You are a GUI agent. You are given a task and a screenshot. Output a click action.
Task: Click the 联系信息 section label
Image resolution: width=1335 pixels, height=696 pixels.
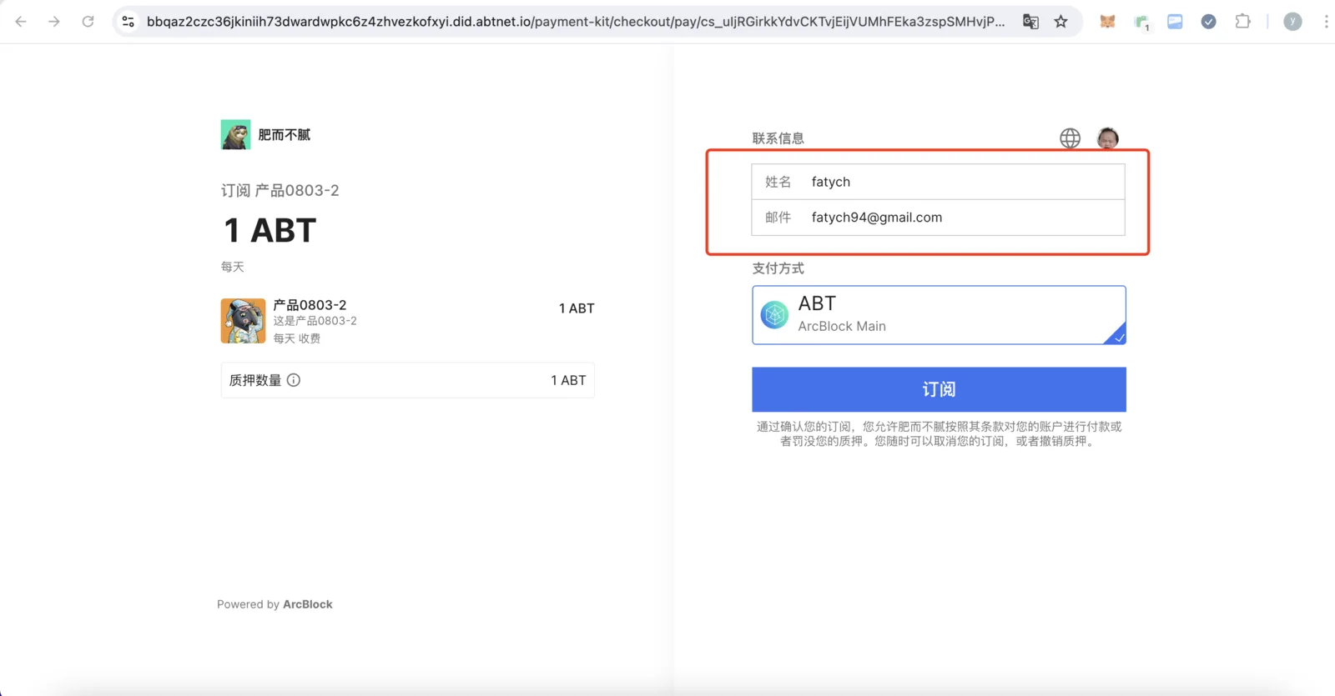(778, 138)
